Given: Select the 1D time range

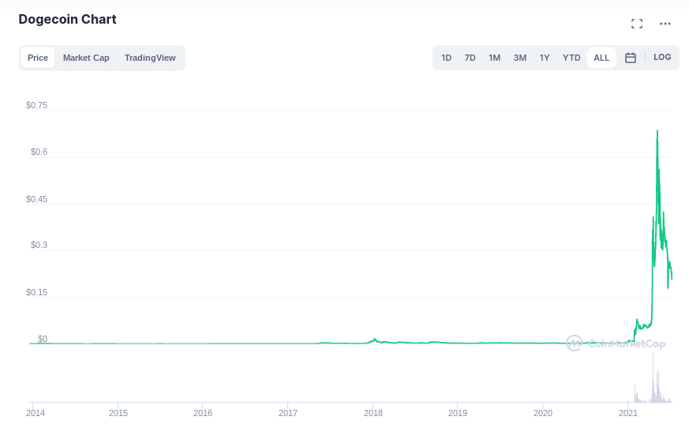Looking at the screenshot, I should [x=447, y=58].
